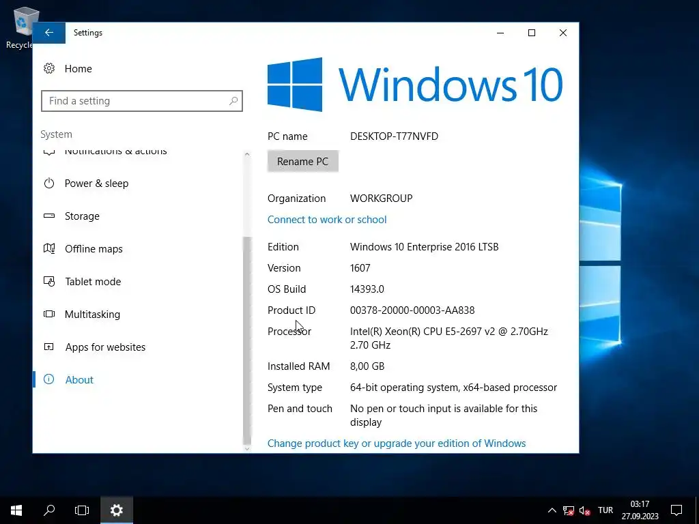Close the Settings window
Viewport: 699px width, 524px height.
click(563, 33)
